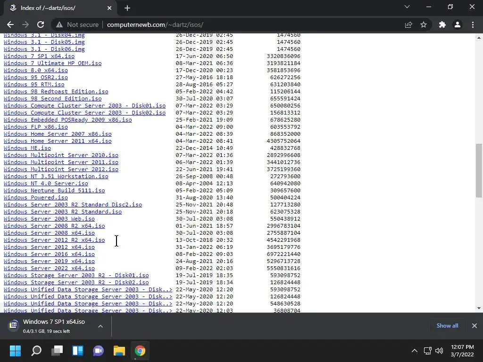483x362 pixels.
Task: Click the Not secure warning icon
Action: pos(59,25)
